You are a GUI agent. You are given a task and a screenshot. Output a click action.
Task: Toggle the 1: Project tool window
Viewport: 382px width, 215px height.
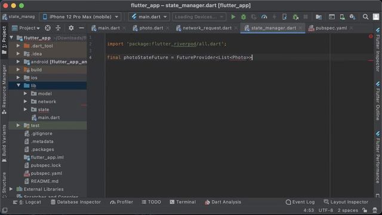pyautogui.click(x=4, y=40)
